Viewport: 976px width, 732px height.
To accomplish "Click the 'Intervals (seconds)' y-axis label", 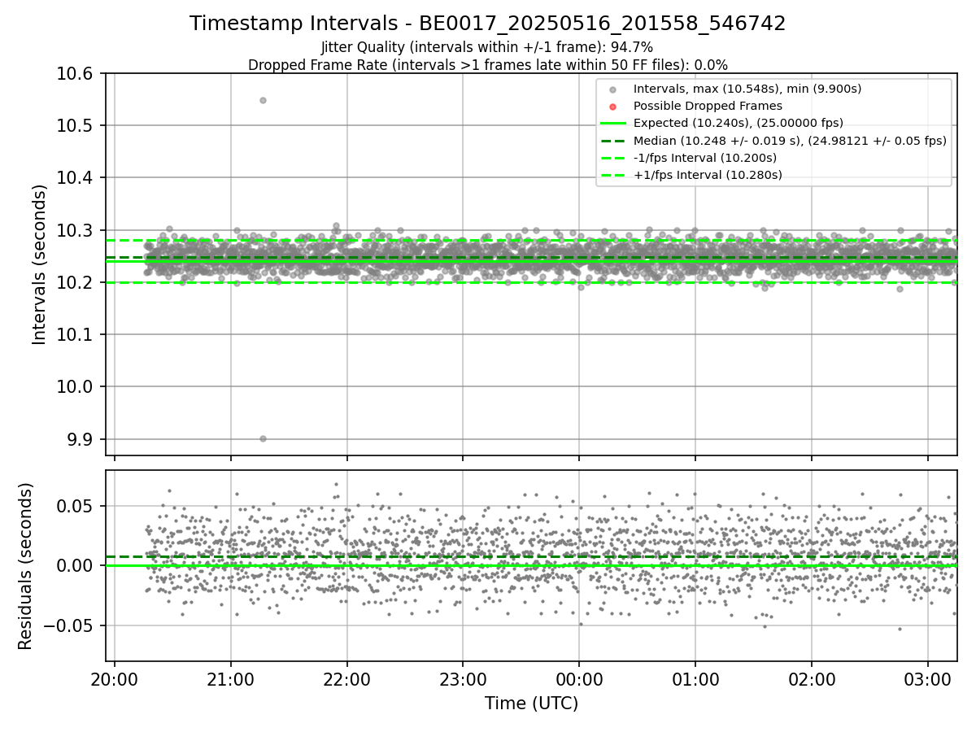I will click(x=40, y=264).
